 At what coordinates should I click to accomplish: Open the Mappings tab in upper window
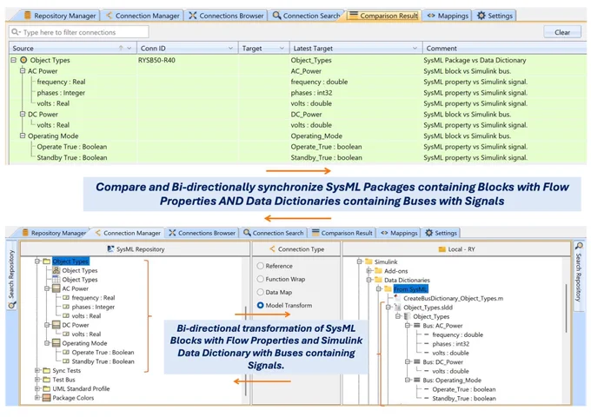[447, 16]
